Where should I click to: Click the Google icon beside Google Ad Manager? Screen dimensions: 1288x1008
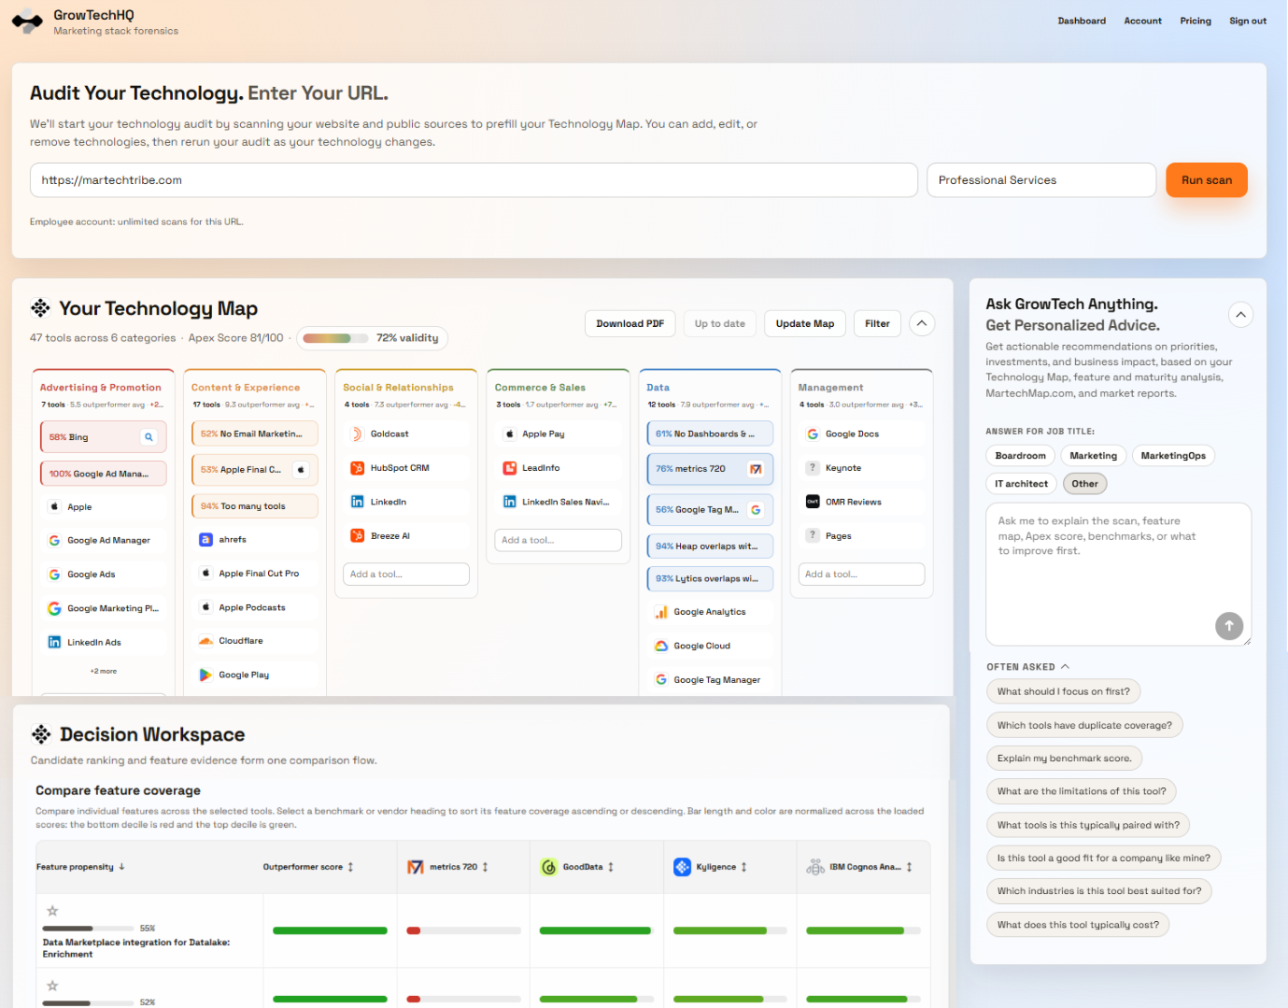coord(54,541)
